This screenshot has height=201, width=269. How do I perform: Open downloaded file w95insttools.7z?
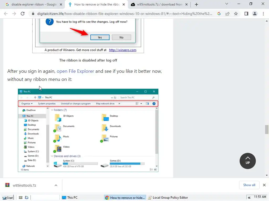click(24, 185)
